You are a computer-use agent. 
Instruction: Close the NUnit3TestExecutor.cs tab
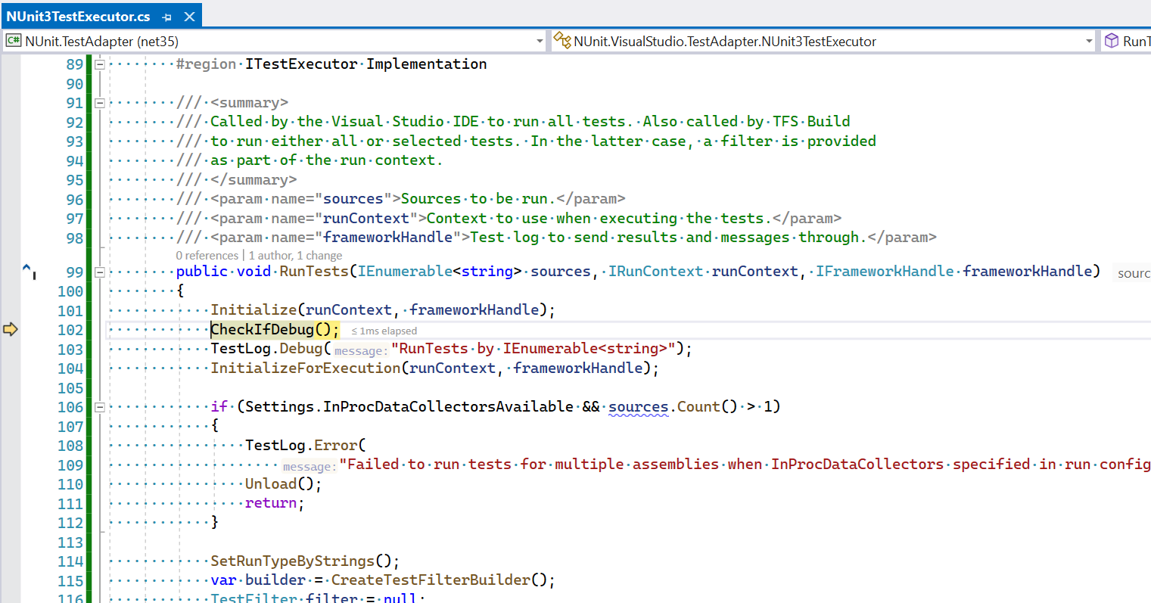[x=189, y=17]
